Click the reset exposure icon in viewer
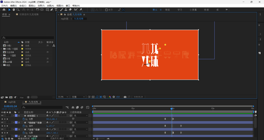The height and width of the screenshot is (140, 264). click(113, 97)
